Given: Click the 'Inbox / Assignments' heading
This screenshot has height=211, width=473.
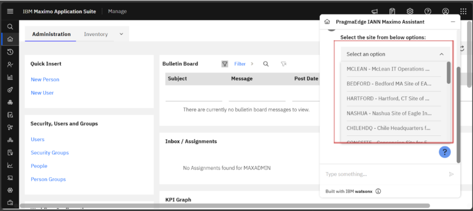Looking at the screenshot, I should [191, 141].
